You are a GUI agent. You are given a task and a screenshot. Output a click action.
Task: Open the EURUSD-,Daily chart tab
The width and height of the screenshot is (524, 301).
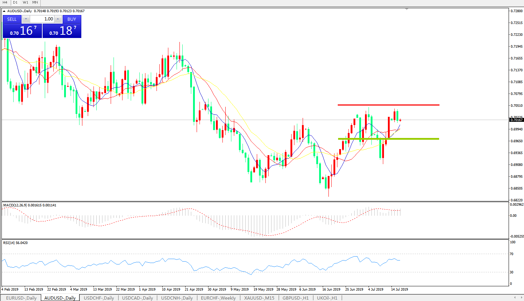pos(21,298)
